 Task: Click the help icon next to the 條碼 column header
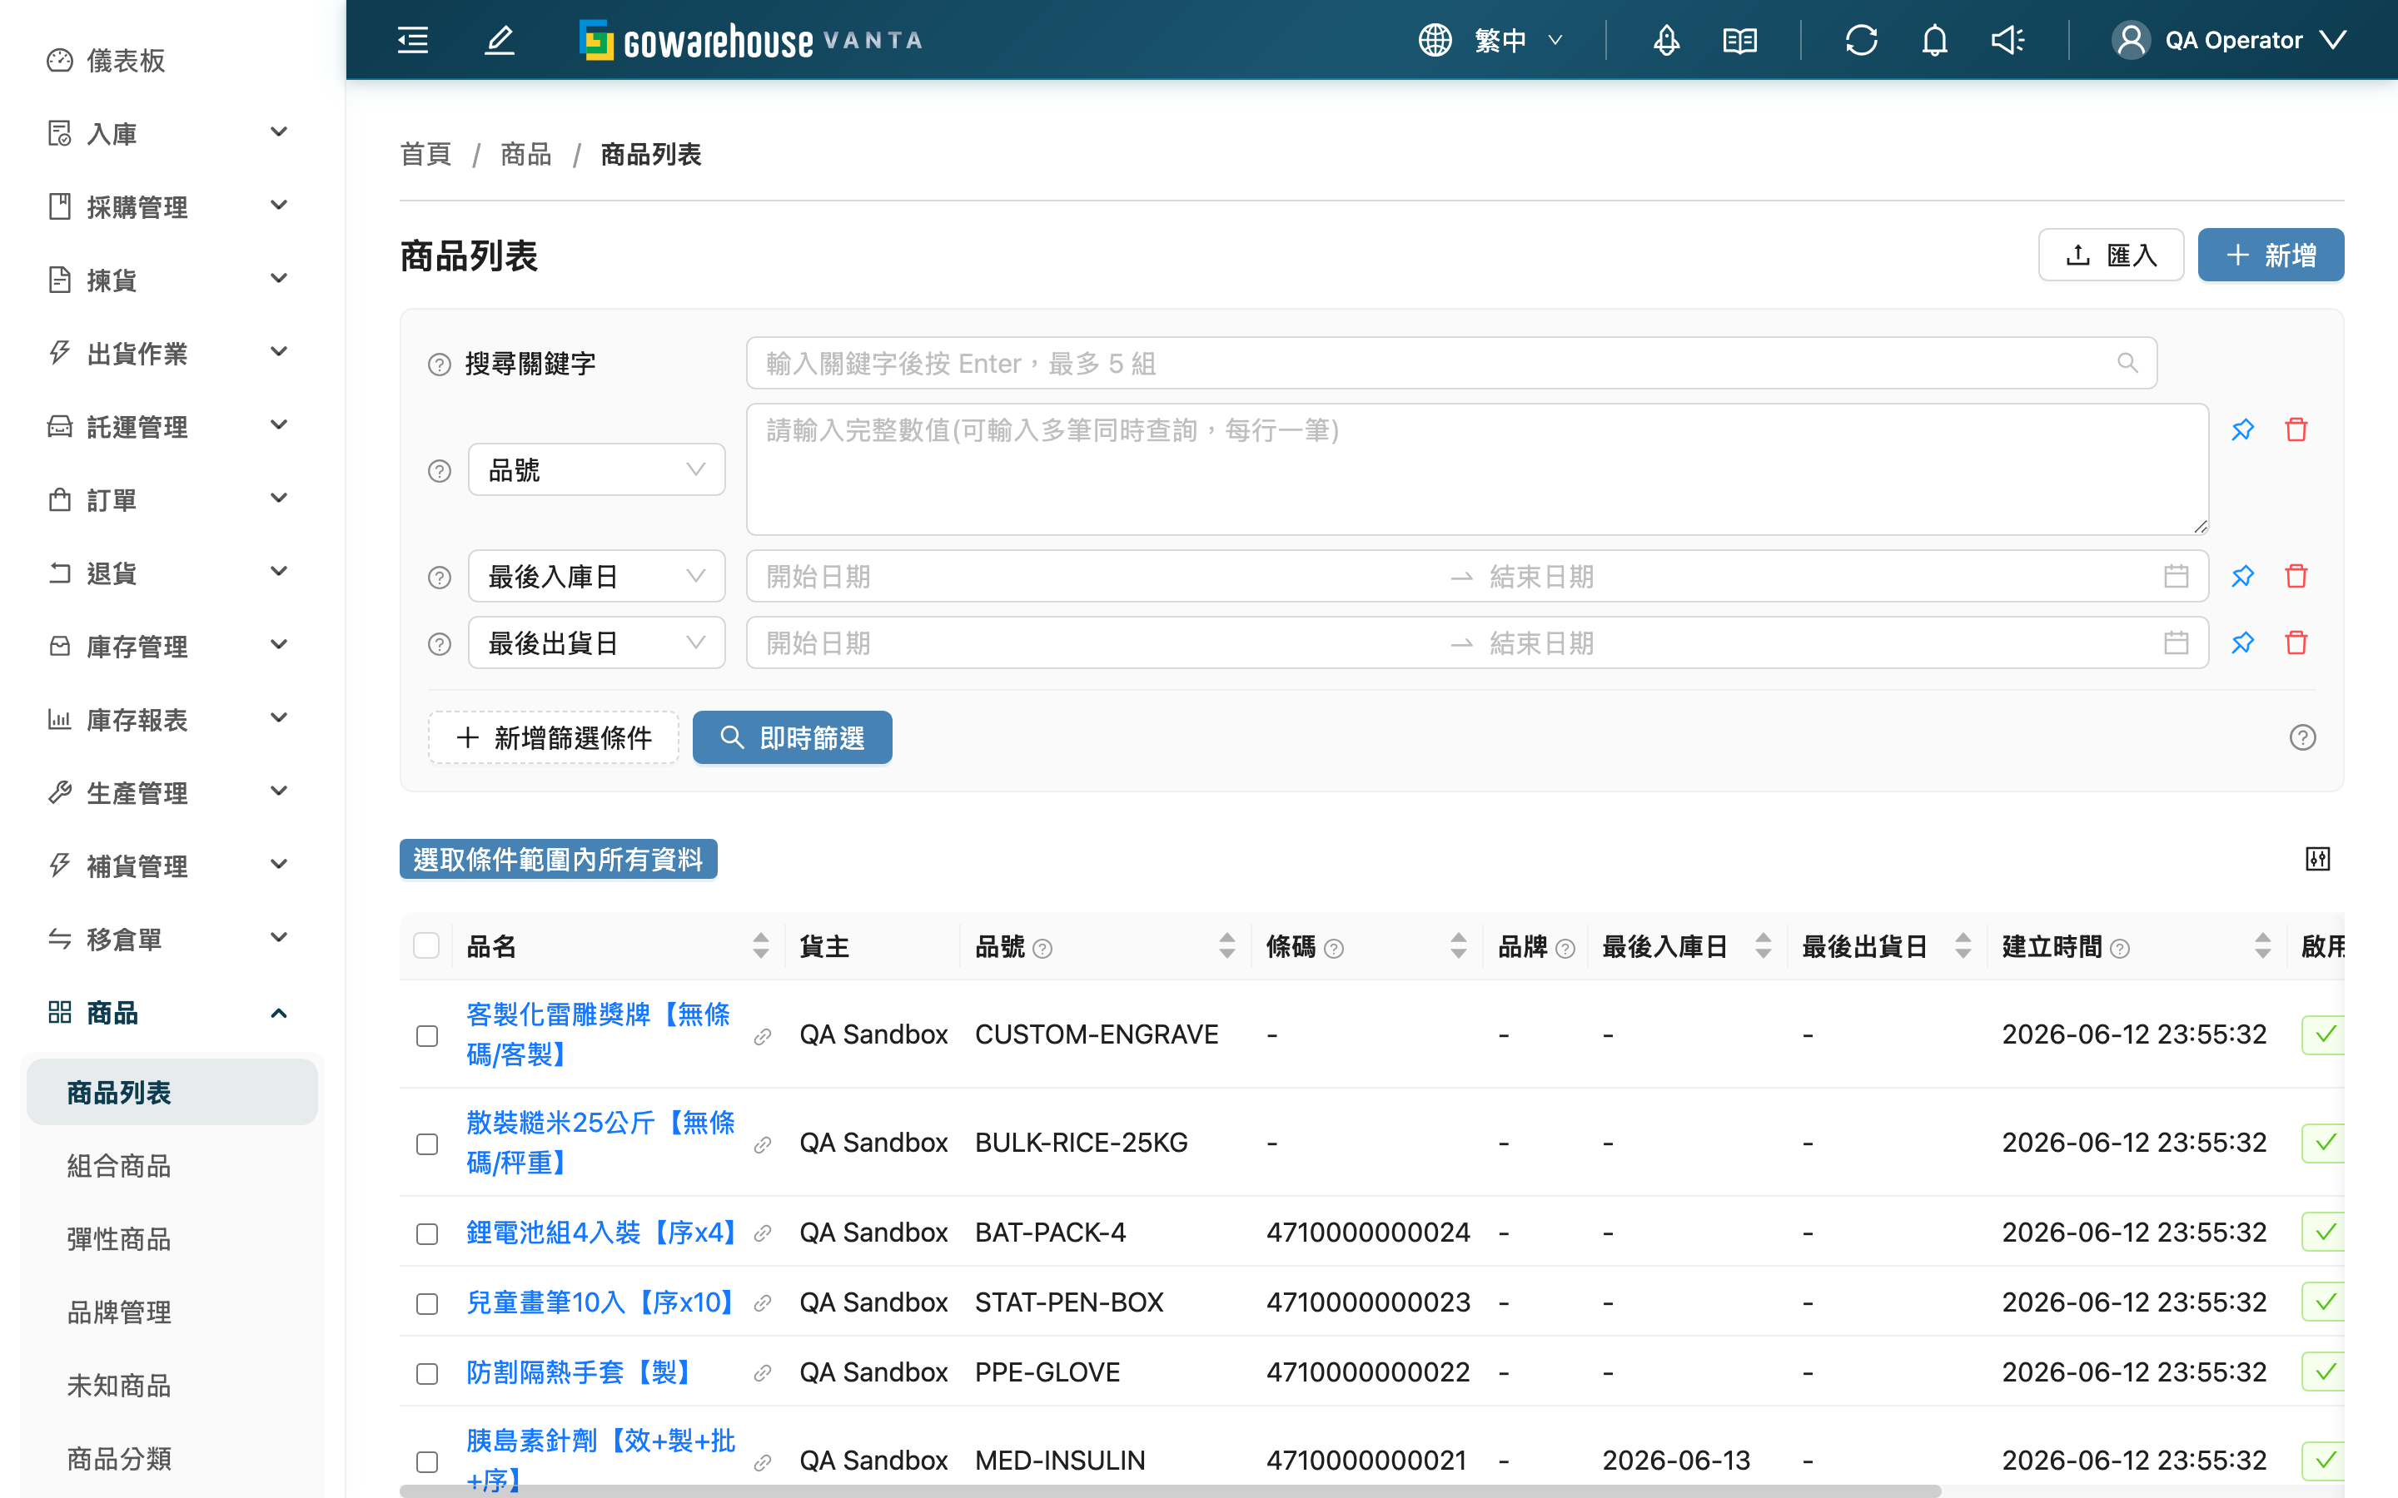(1334, 949)
